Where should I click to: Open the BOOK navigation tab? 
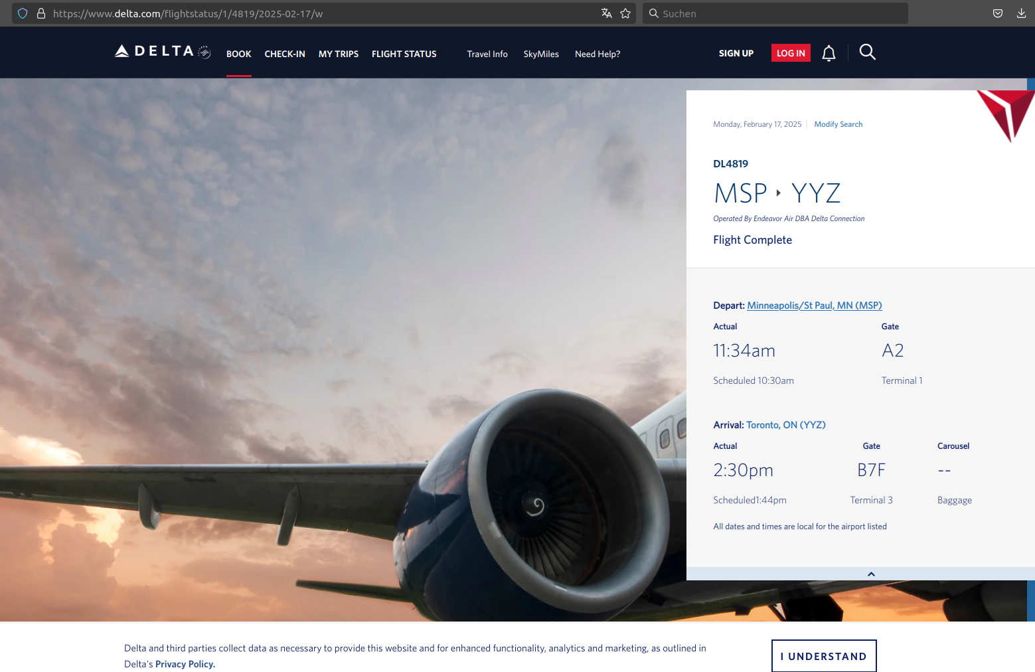point(239,54)
